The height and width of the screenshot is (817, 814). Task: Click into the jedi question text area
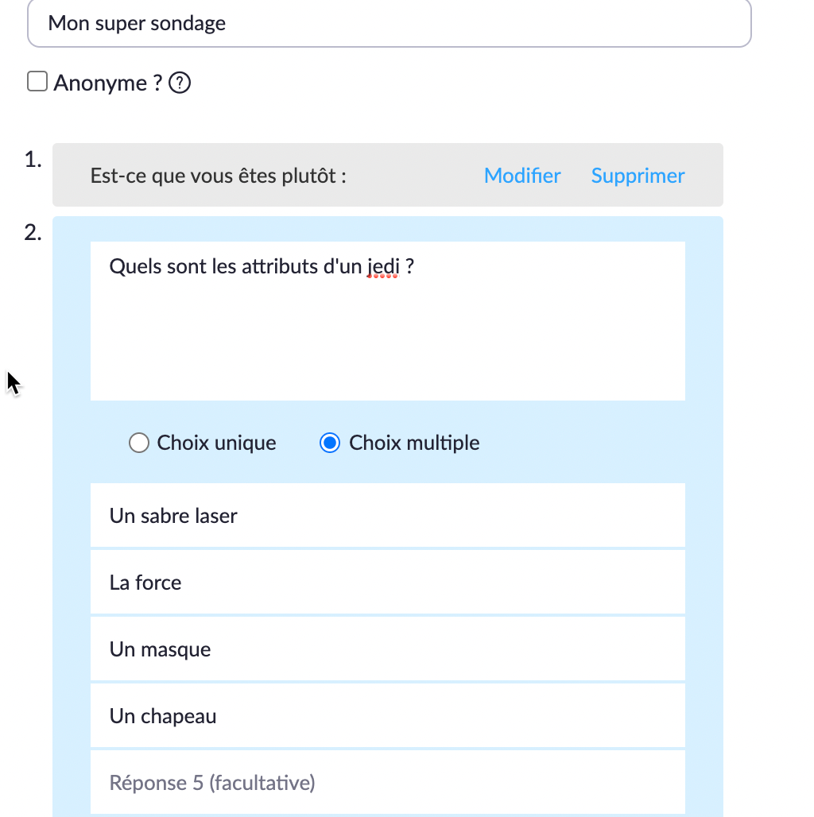388,321
